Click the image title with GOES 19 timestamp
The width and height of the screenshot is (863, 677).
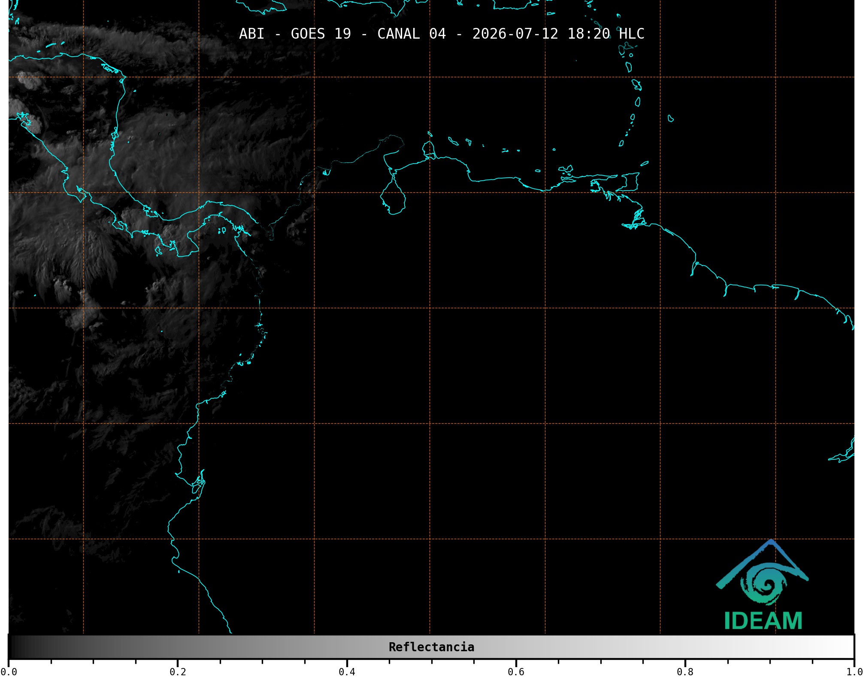pos(442,34)
